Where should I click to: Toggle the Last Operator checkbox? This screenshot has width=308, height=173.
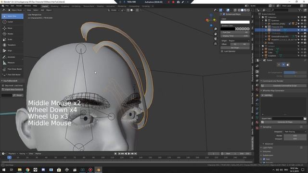coord(222,51)
